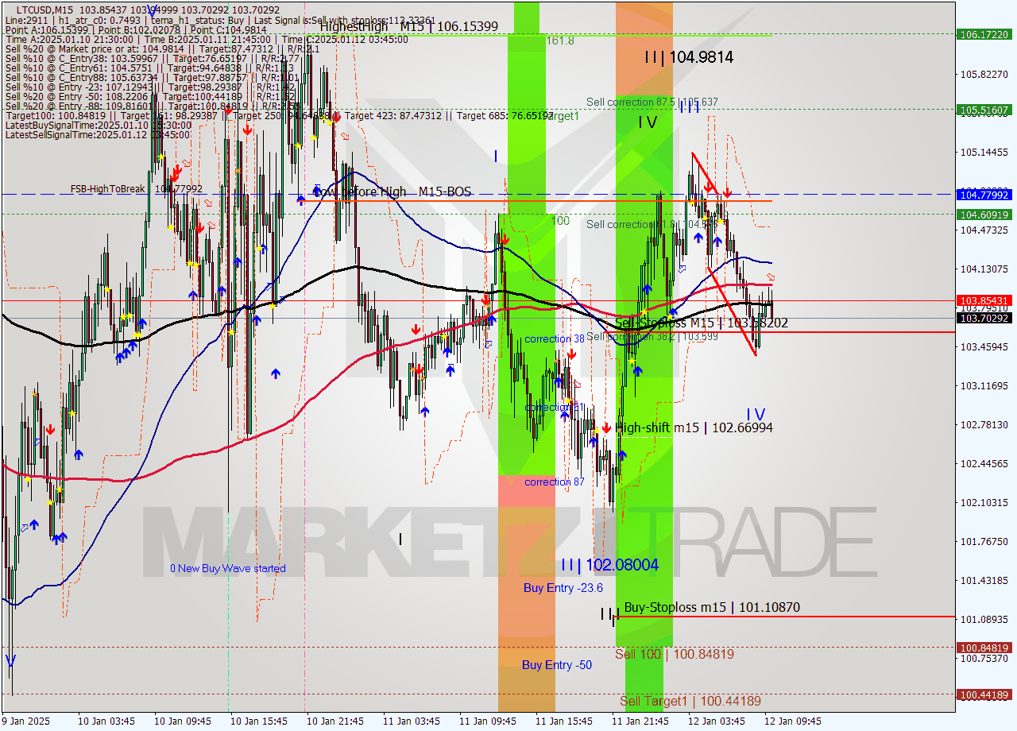This screenshot has width=1017, height=731.
Task: Click the Sell correction 38.2 | 103.599 label
Action: click(652, 336)
